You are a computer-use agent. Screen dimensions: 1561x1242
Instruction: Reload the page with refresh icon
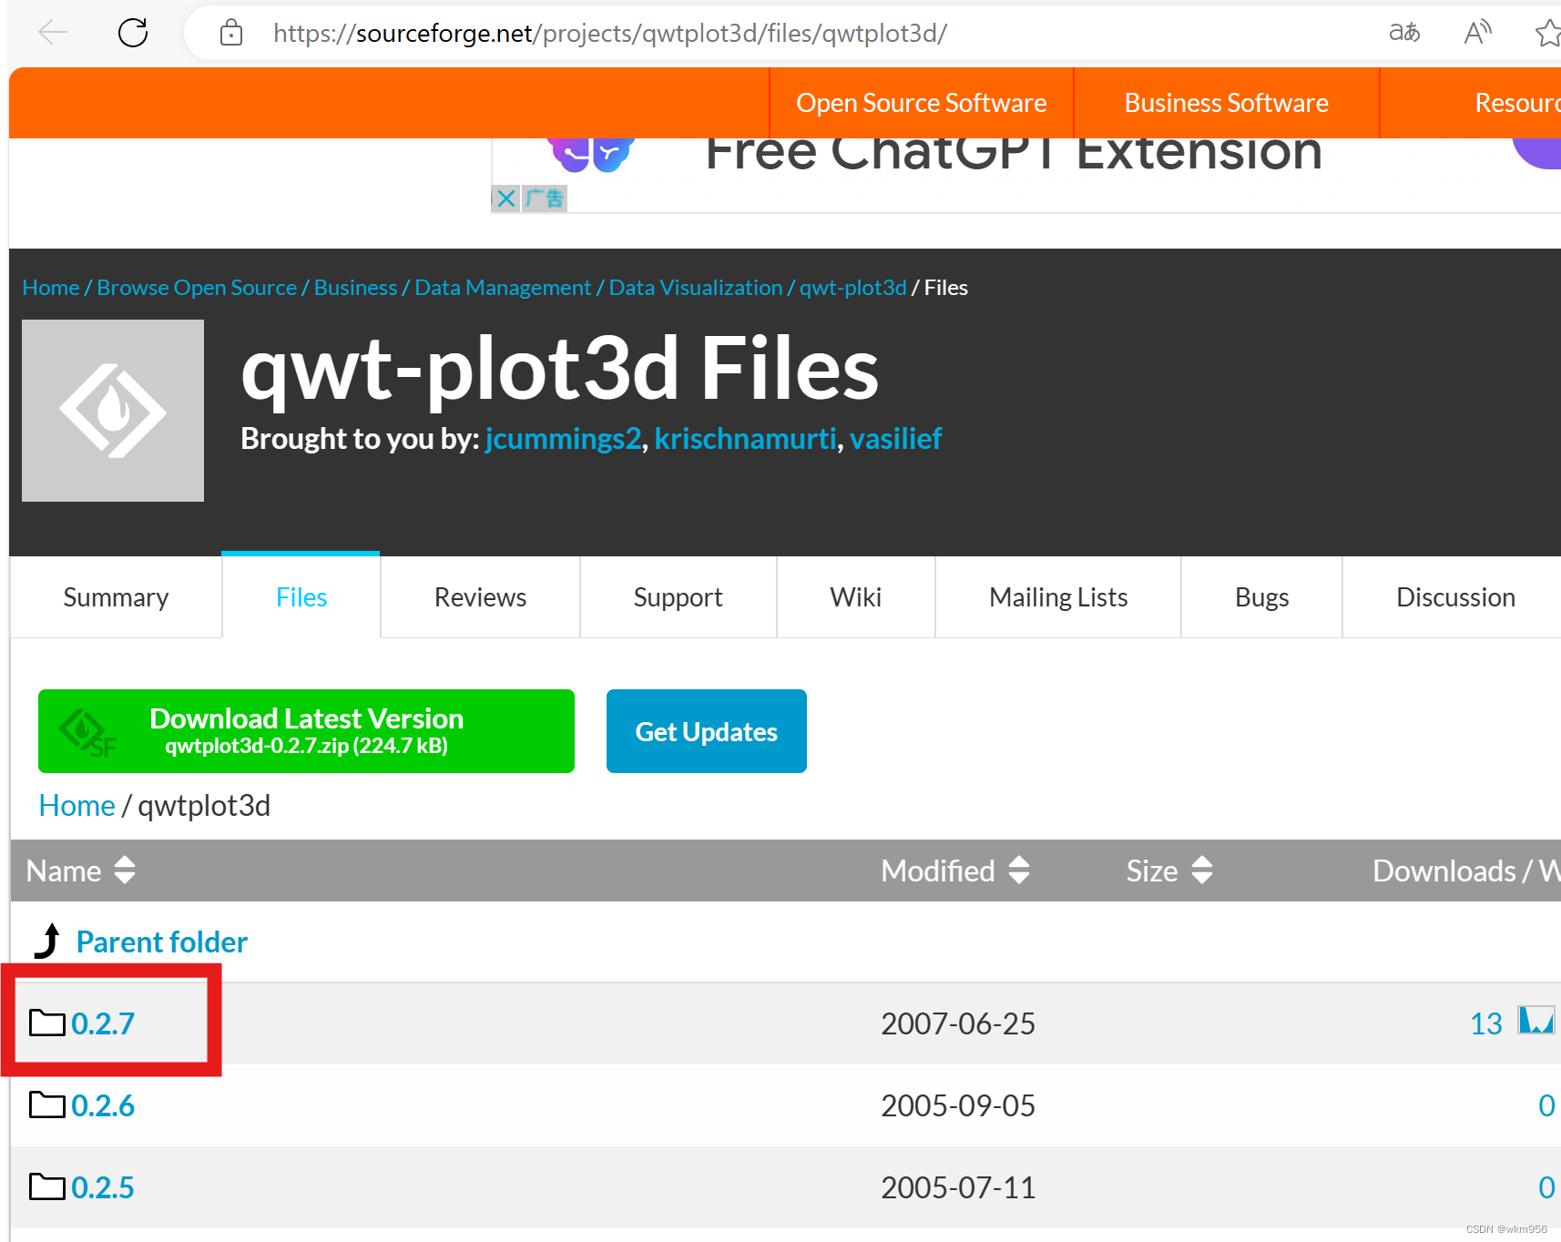[x=133, y=33]
